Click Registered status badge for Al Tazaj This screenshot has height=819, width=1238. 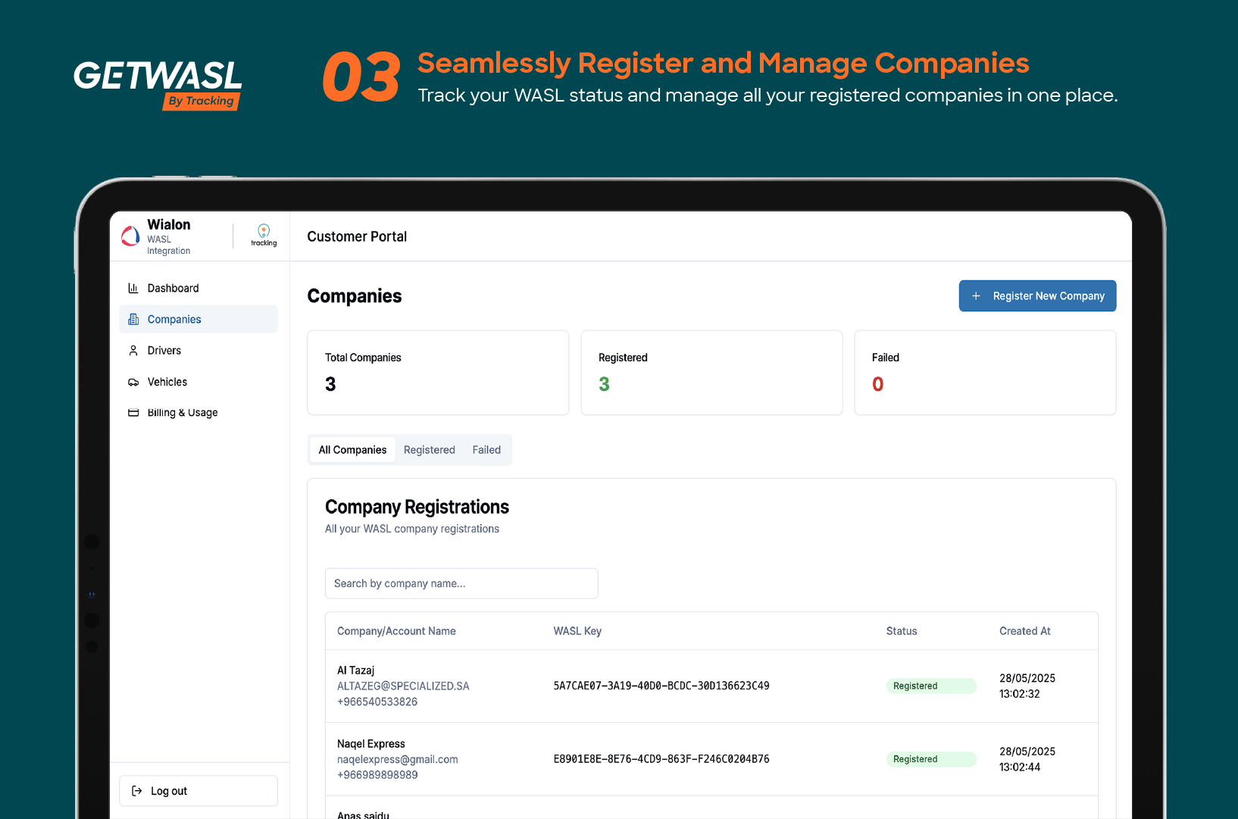[x=931, y=686]
